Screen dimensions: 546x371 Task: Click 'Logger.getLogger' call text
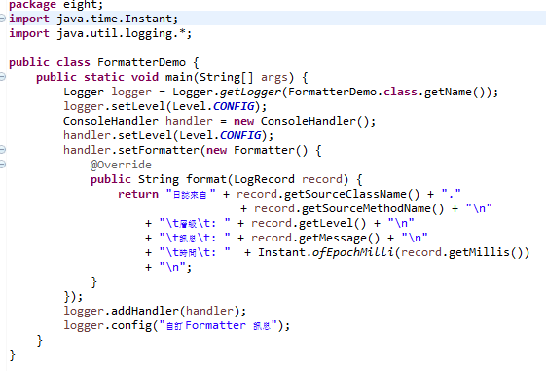(x=227, y=92)
